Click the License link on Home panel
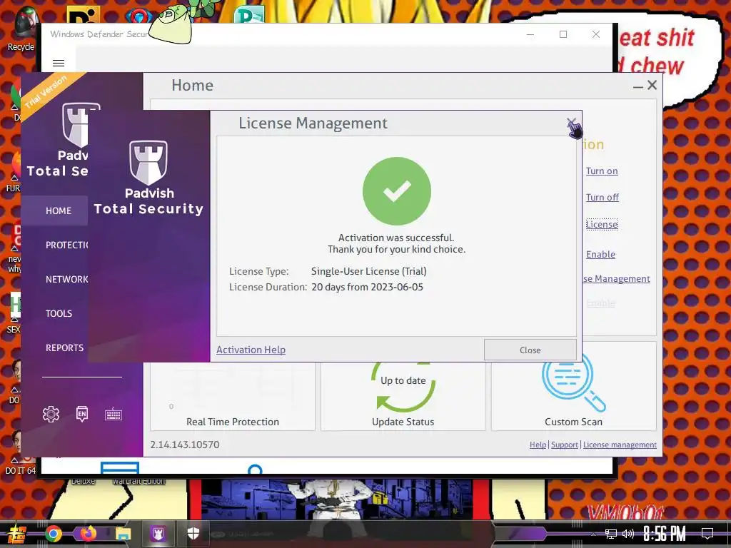 (x=602, y=224)
